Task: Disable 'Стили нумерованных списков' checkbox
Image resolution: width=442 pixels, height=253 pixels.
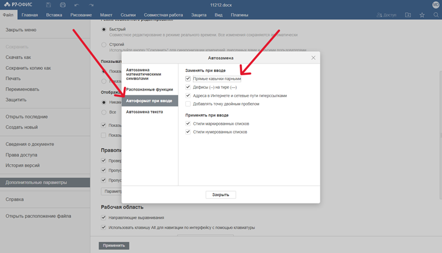Action: coord(188,132)
